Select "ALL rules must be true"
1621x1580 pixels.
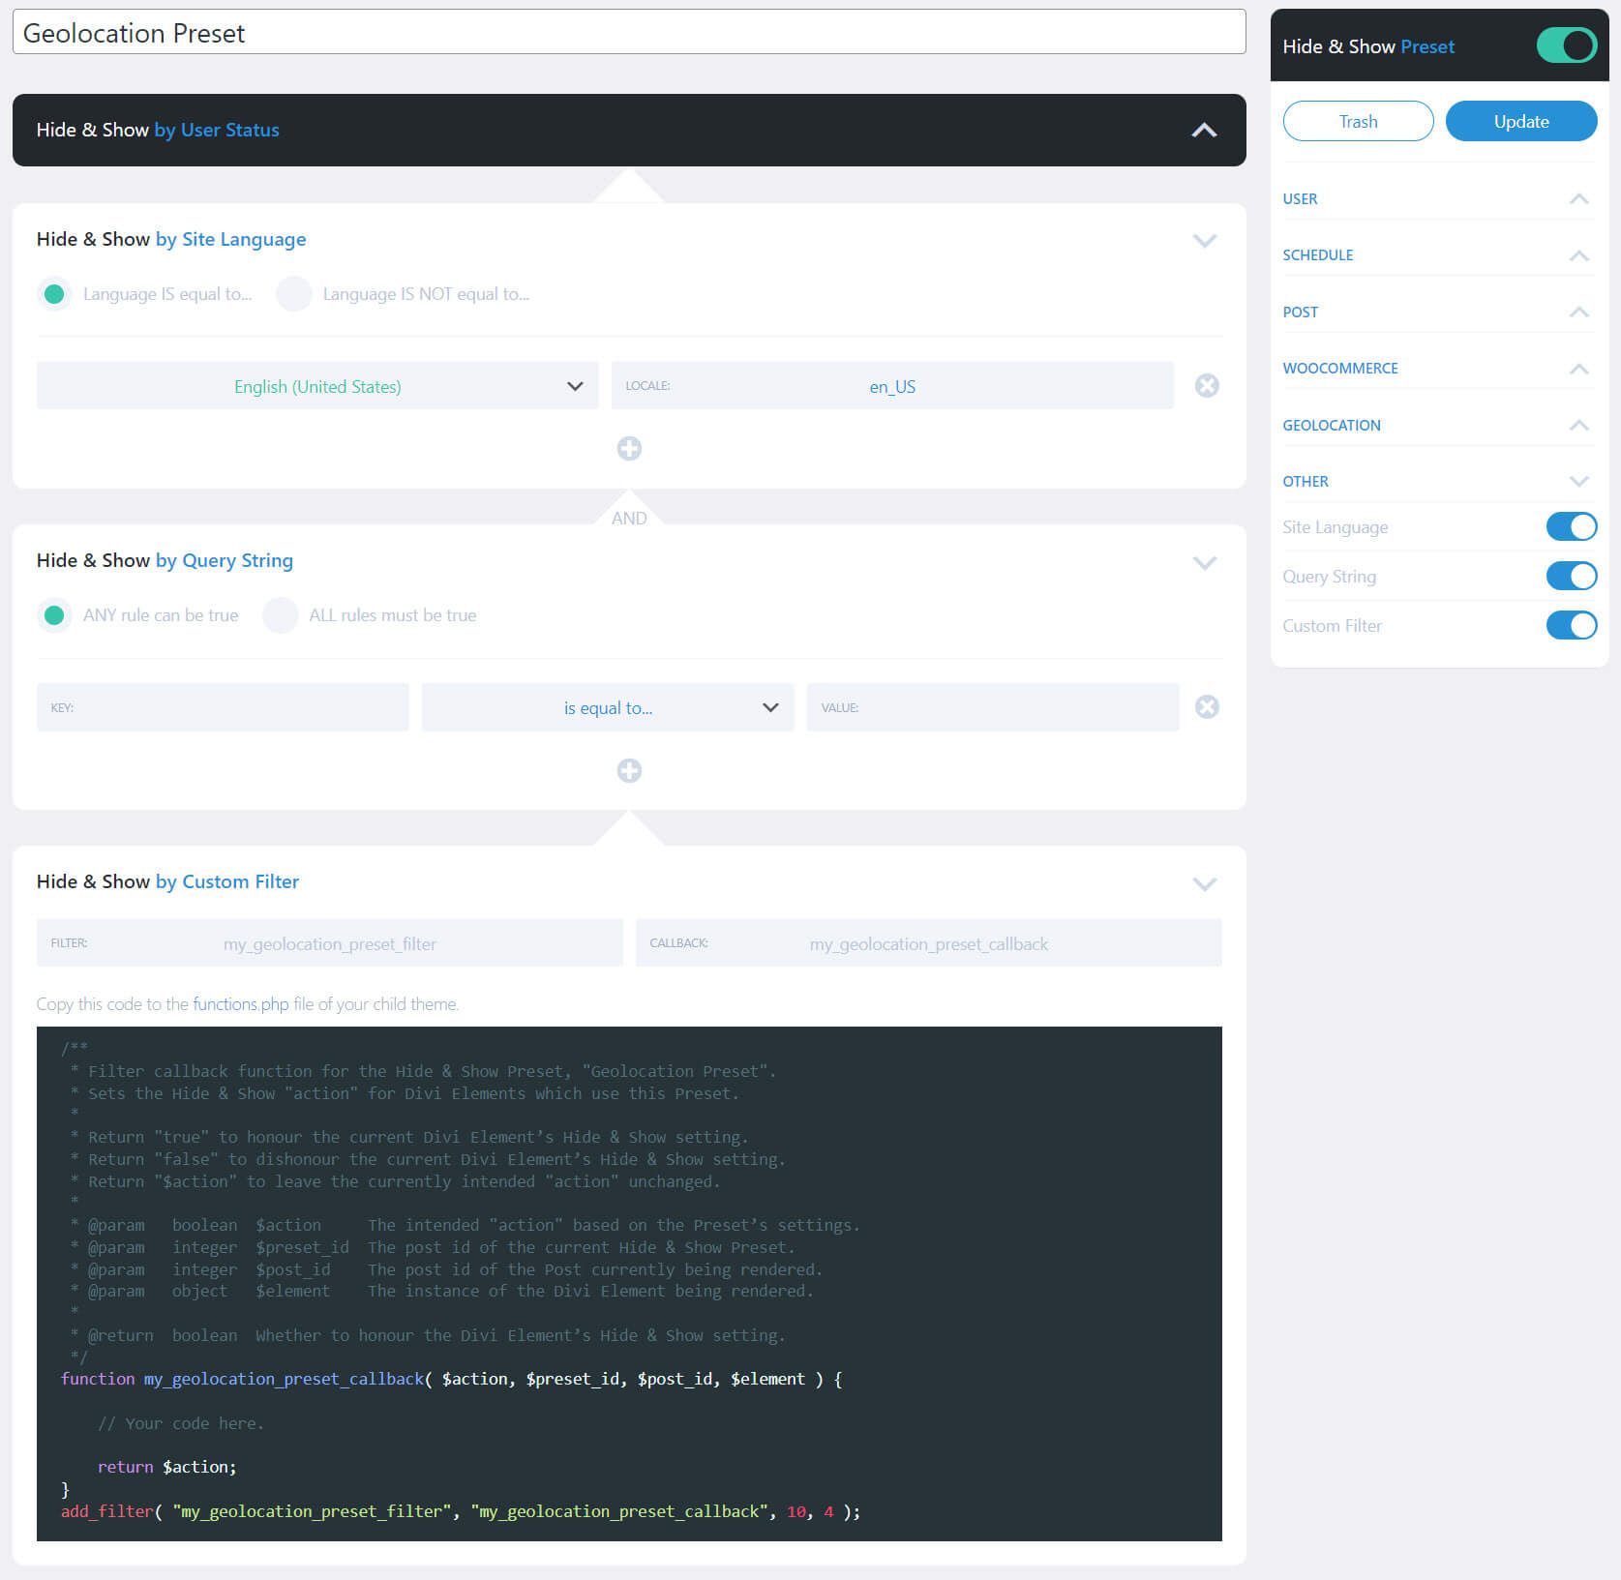pos(281,614)
